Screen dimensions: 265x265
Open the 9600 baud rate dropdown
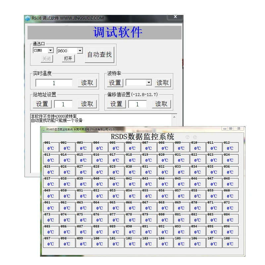(80, 51)
